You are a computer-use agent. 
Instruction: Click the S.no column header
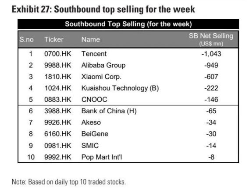(x=26, y=39)
